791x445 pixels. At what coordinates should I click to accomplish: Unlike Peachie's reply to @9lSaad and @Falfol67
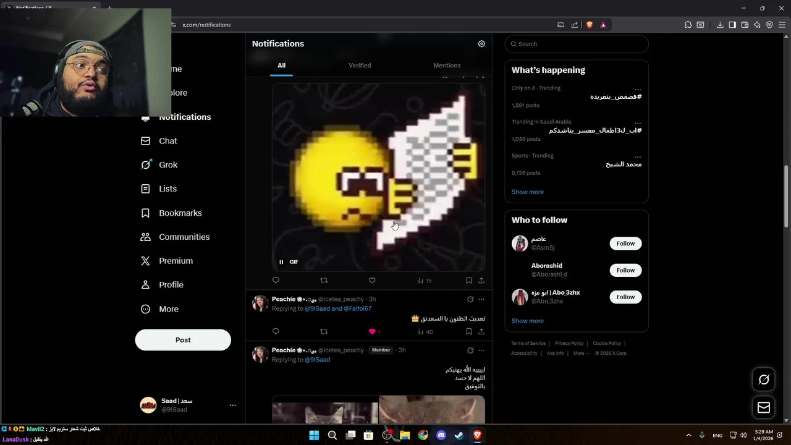pyautogui.click(x=372, y=332)
